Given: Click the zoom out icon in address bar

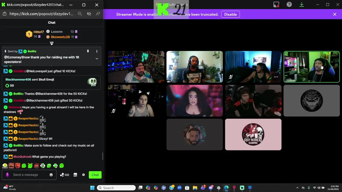Looking at the screenshot, I should 80,14.
